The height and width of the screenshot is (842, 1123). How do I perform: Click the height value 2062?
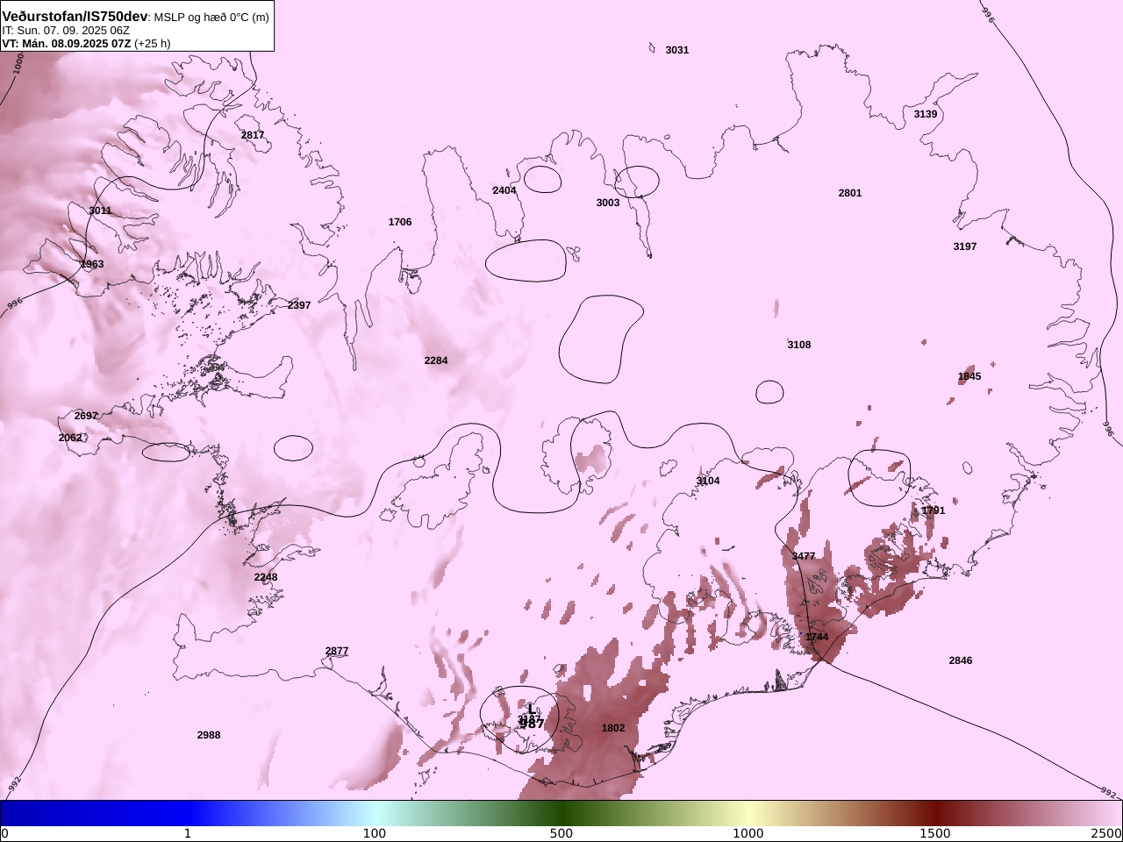point(70,439)
